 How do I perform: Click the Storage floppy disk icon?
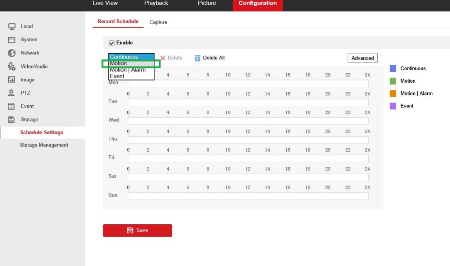tap(11, 120)
